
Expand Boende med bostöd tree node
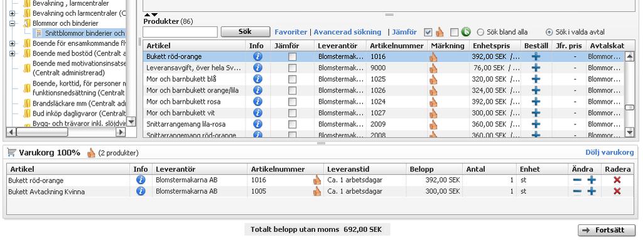click(13, 53)
